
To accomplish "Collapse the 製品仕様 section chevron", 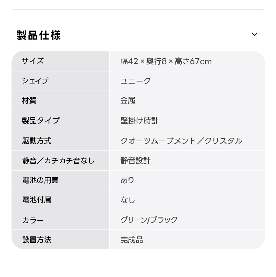I will (x=254, y=34).
